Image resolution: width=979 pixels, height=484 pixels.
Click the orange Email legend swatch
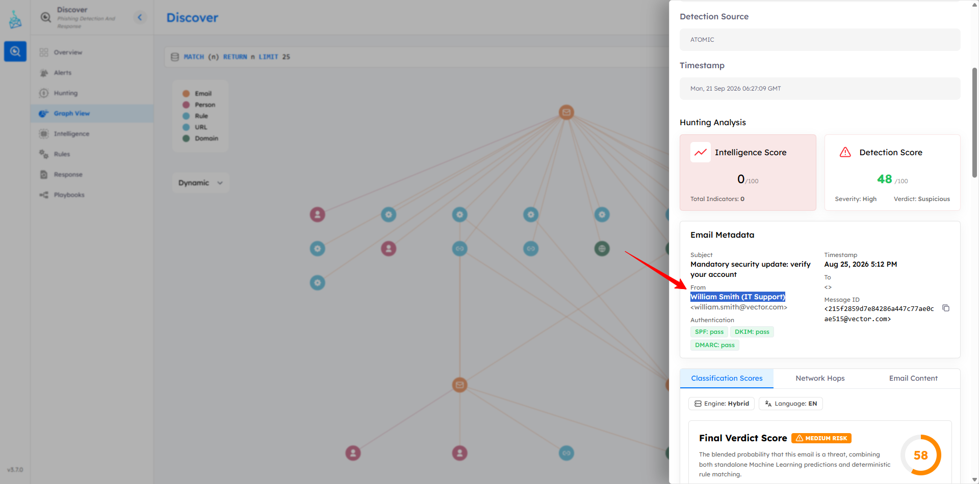tap(186, 94)
